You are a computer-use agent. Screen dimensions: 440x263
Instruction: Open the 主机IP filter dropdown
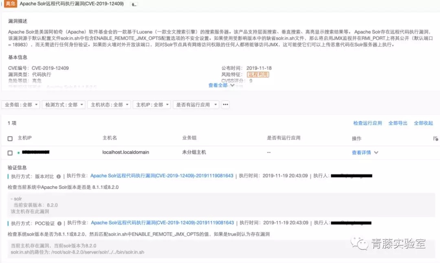click(152, 104)
